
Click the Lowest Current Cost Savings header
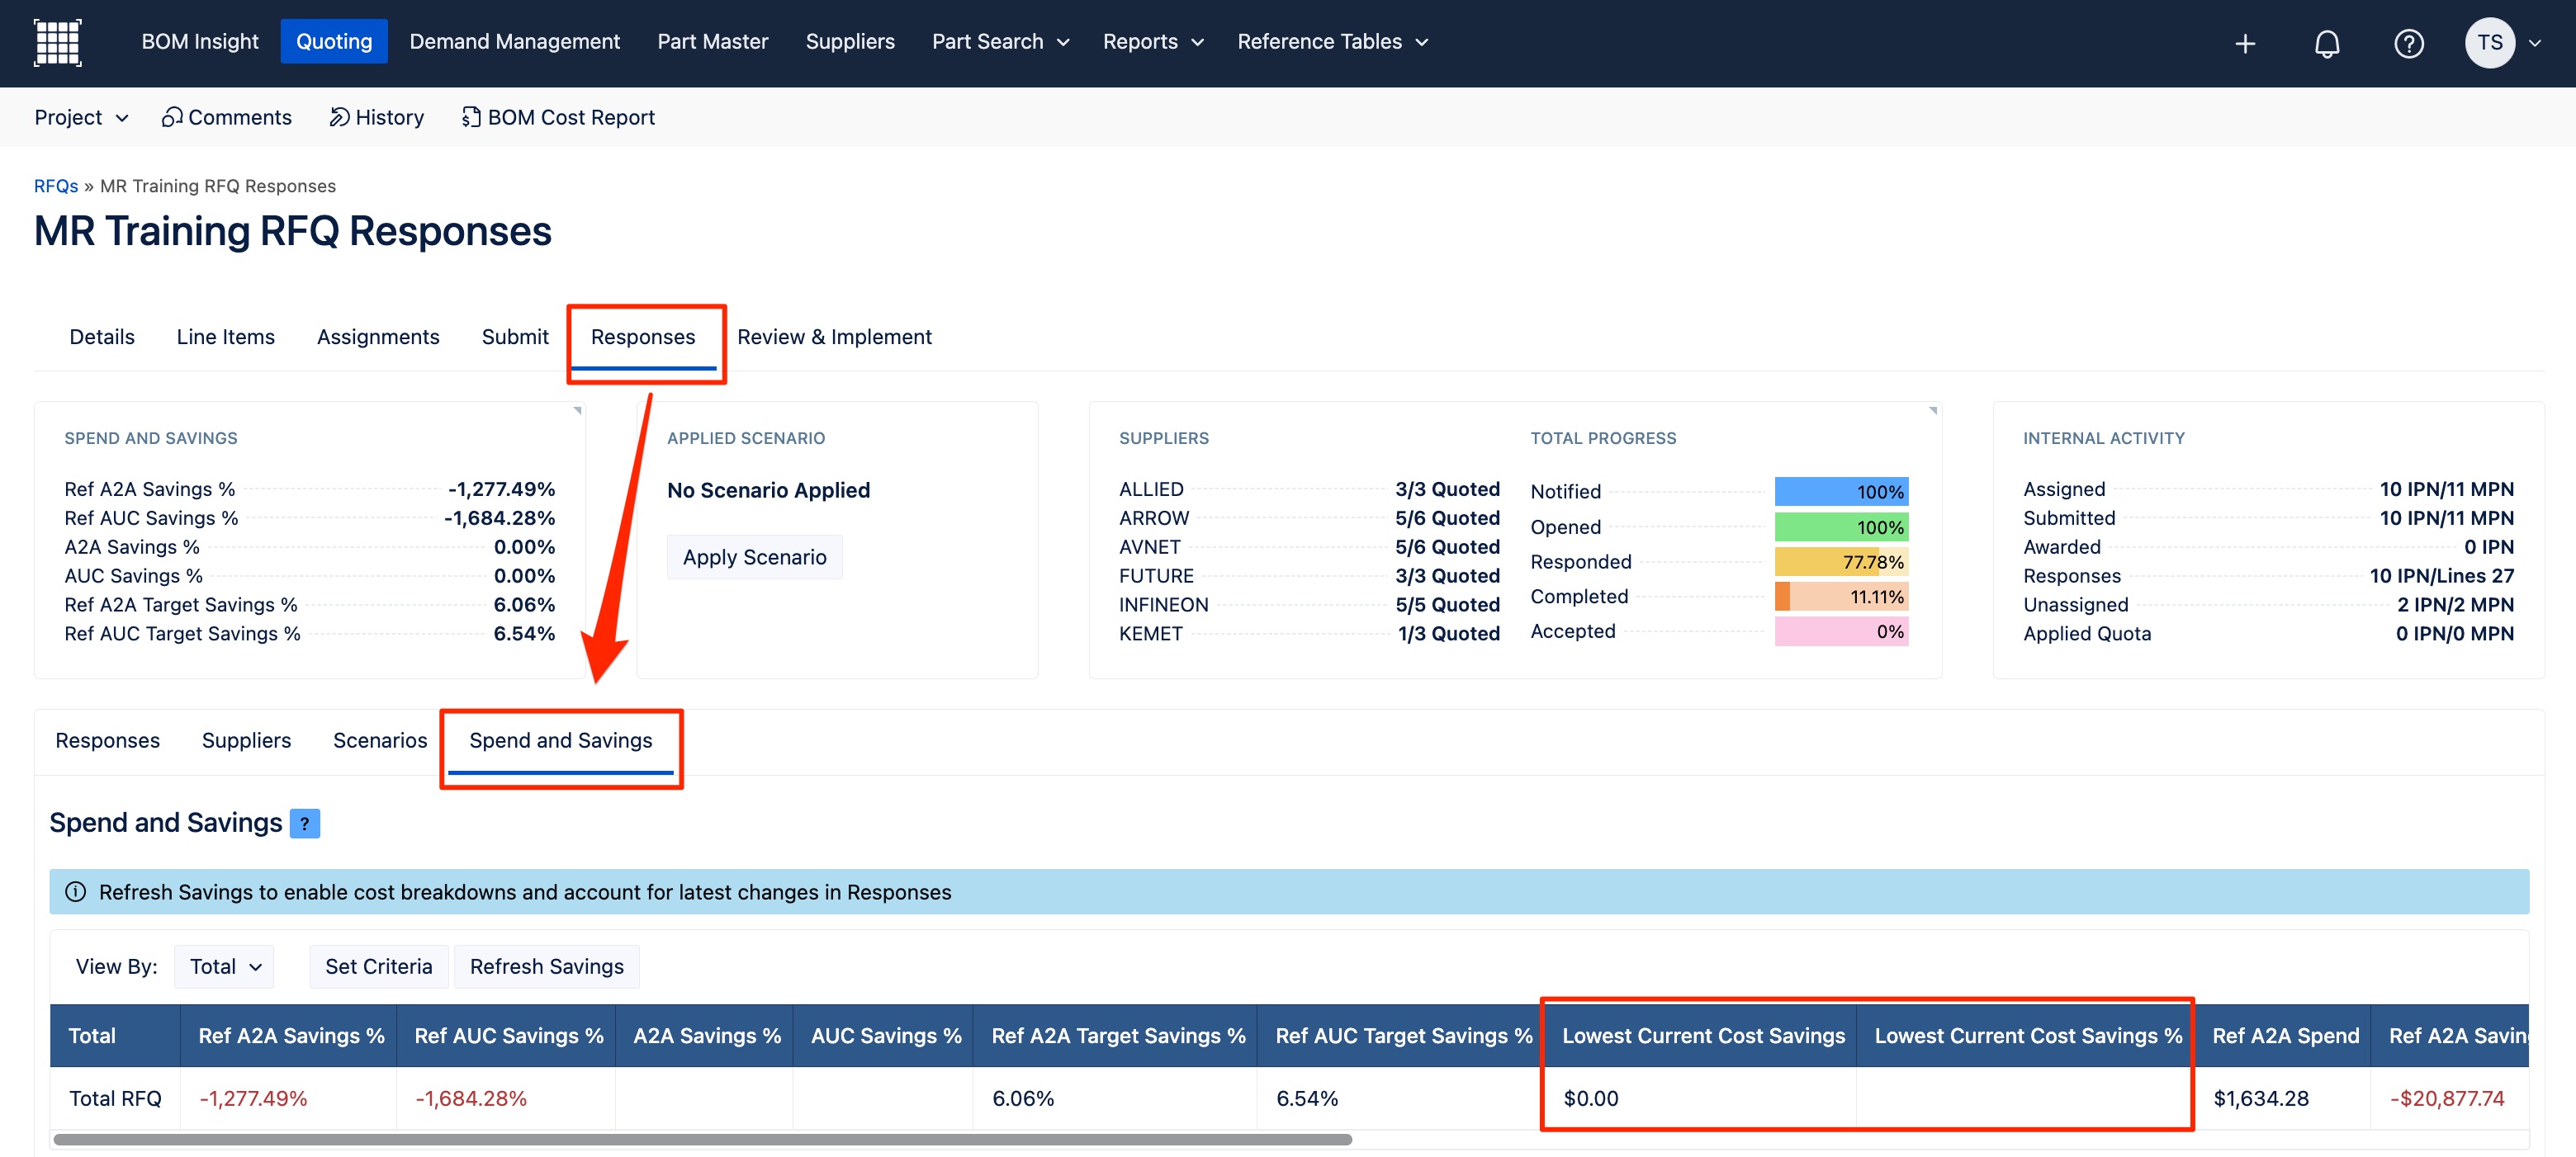tap(1702, 1037)
